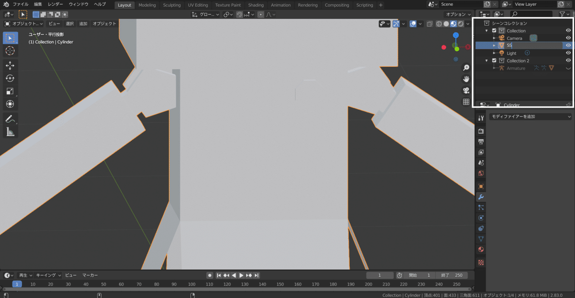Click the Blender logo menu icon
The image size is (575, 298).
click(x=5, y=4)
